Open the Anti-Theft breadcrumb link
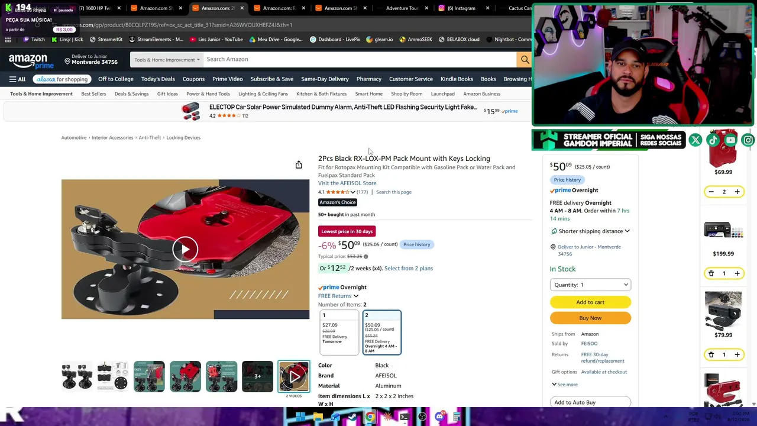This screenshot has width=757, height=426. (x=150, y=138)
